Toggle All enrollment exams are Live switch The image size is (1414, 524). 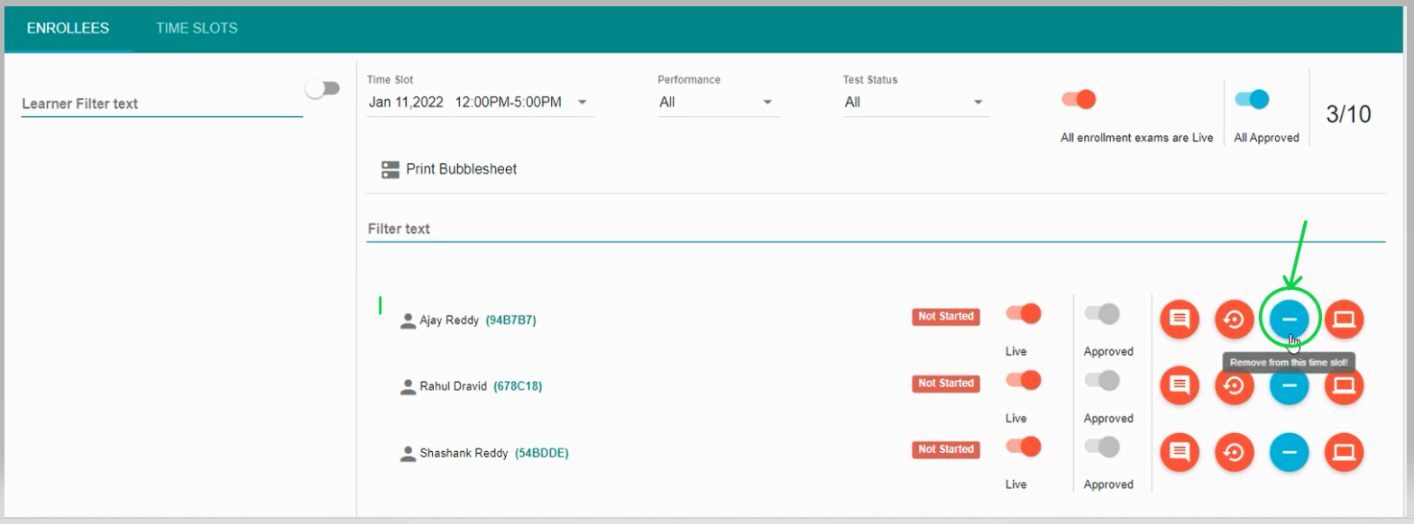click(1079, 100)
